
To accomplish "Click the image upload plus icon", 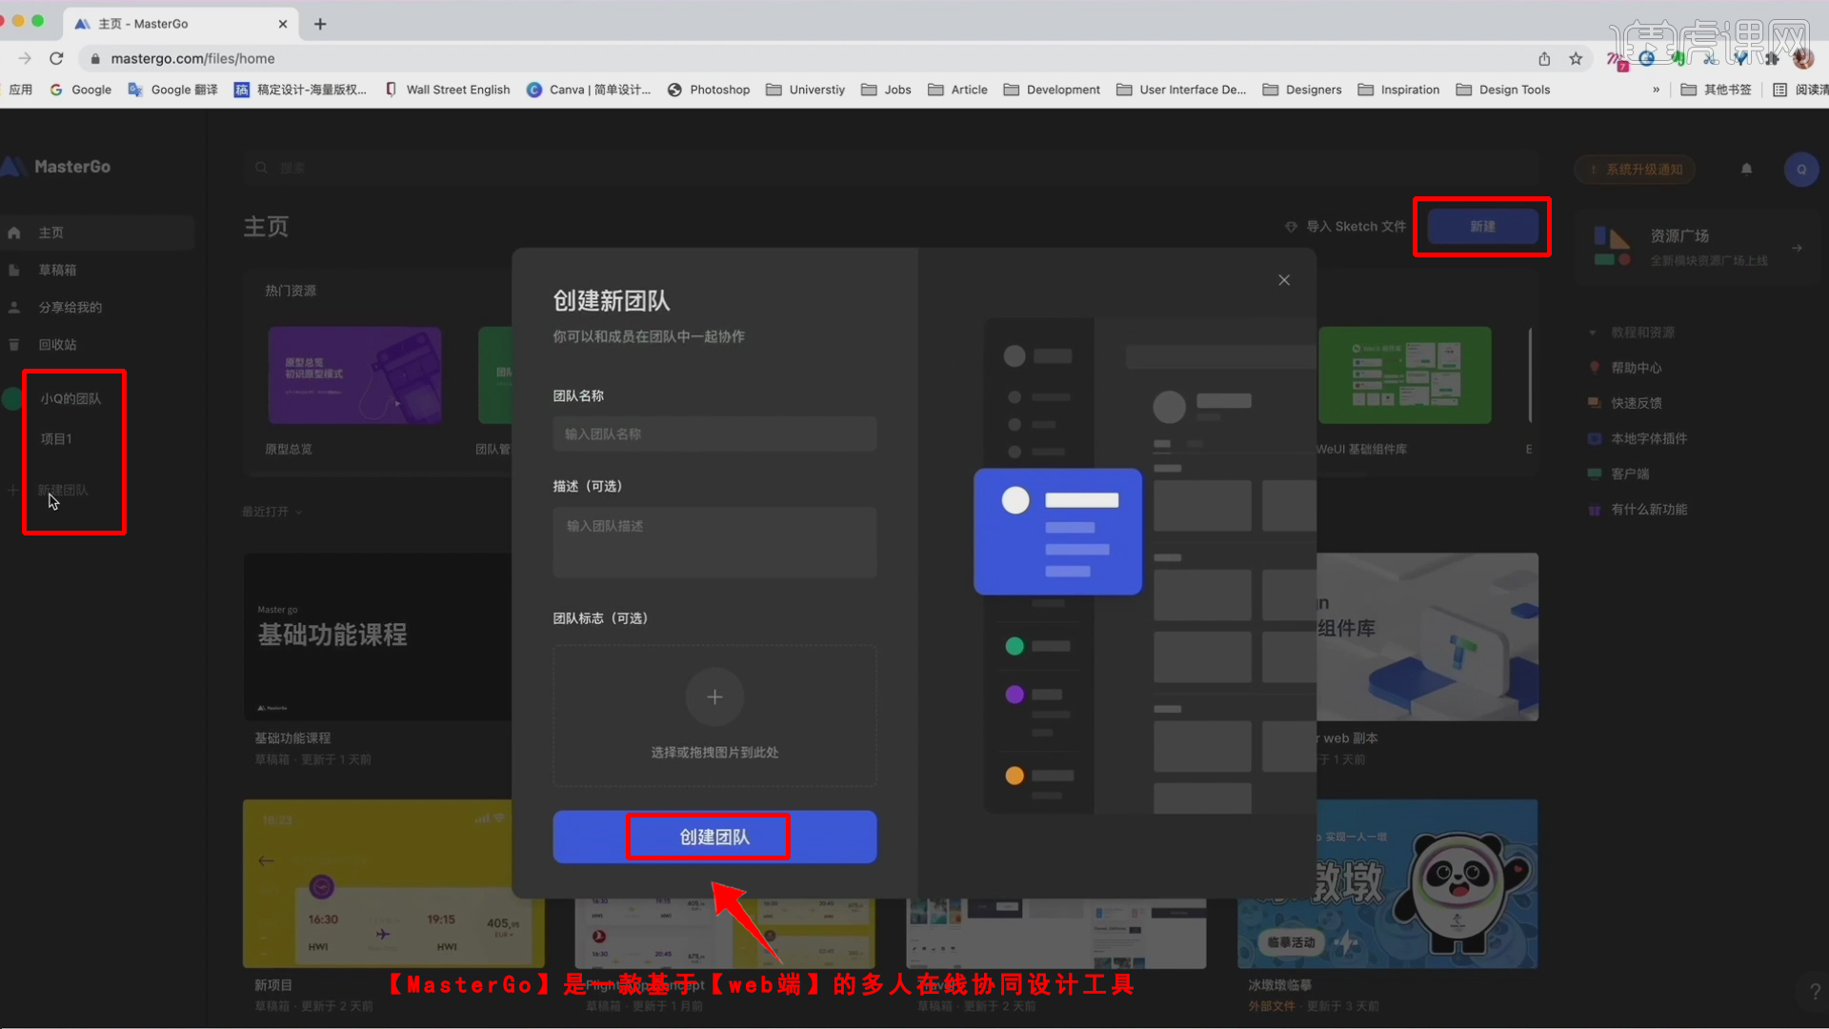I will point(714,696).
